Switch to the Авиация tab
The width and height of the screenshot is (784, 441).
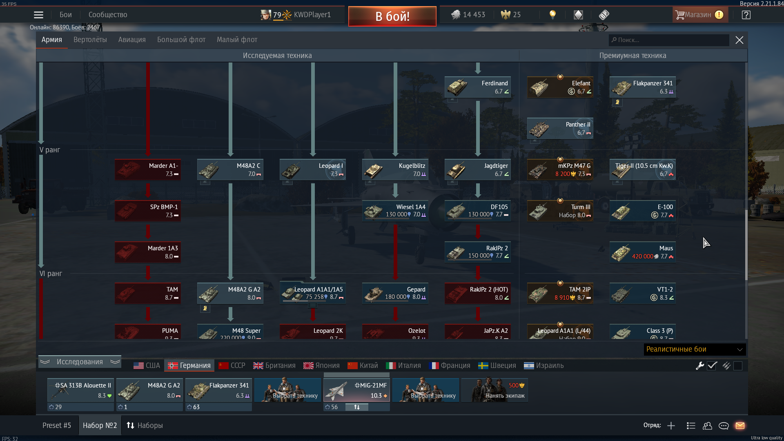click(x=132, y=40)
